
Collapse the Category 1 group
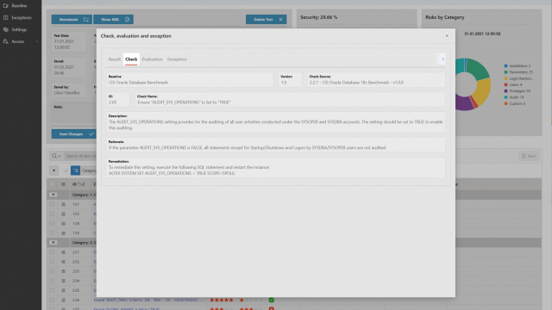pyautogui.click(x=53, y=195)
